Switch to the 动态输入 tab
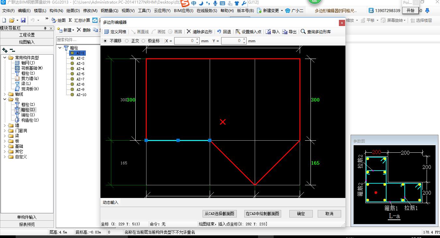Screen dimensions: 440x238 click(111, 202)
